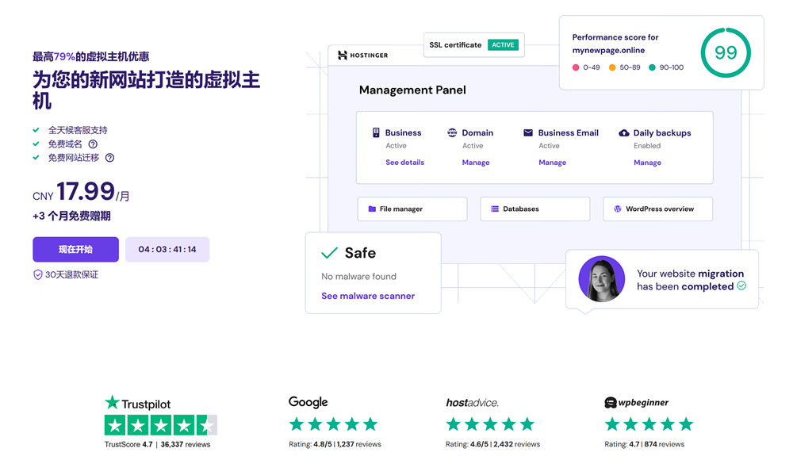Click the Daily backups cloud icon
The image size is (793, 475).
pyautogui.click(x=624, y=132)
